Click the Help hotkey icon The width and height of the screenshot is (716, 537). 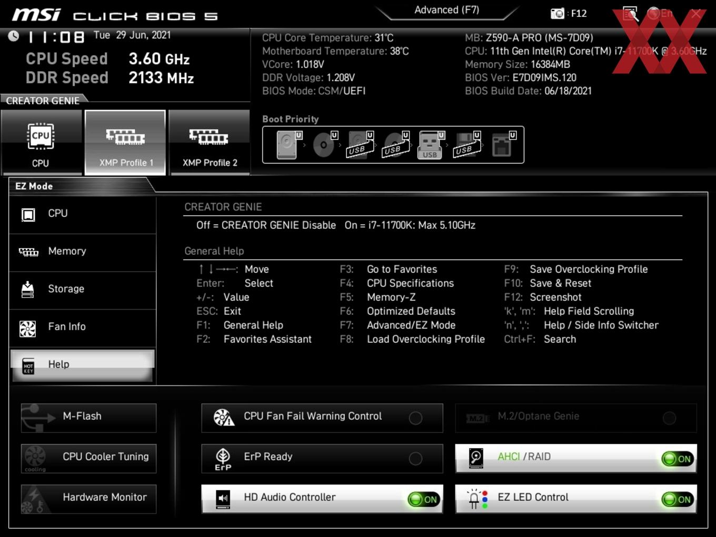[x=28, y=367]
